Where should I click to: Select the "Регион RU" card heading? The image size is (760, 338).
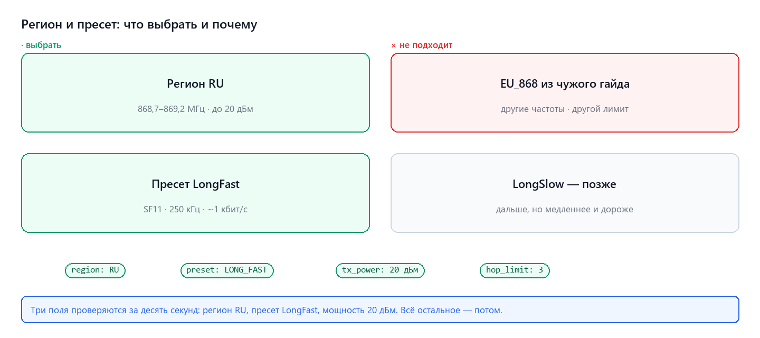(195, 84)
